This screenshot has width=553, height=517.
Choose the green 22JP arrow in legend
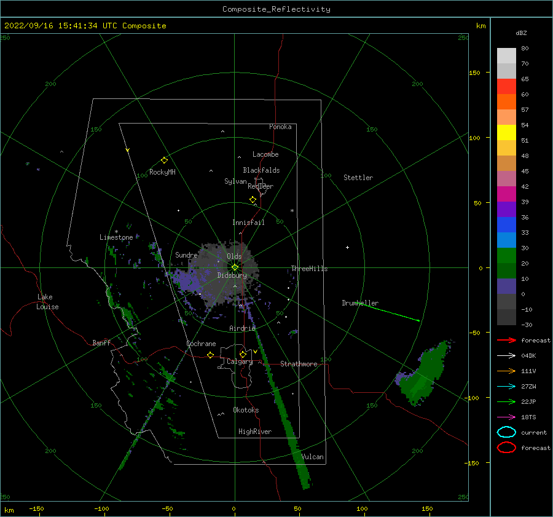tap(506, 401)
